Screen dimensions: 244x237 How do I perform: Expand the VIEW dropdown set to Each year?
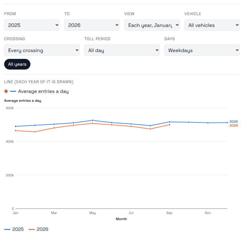pos(152,25)
